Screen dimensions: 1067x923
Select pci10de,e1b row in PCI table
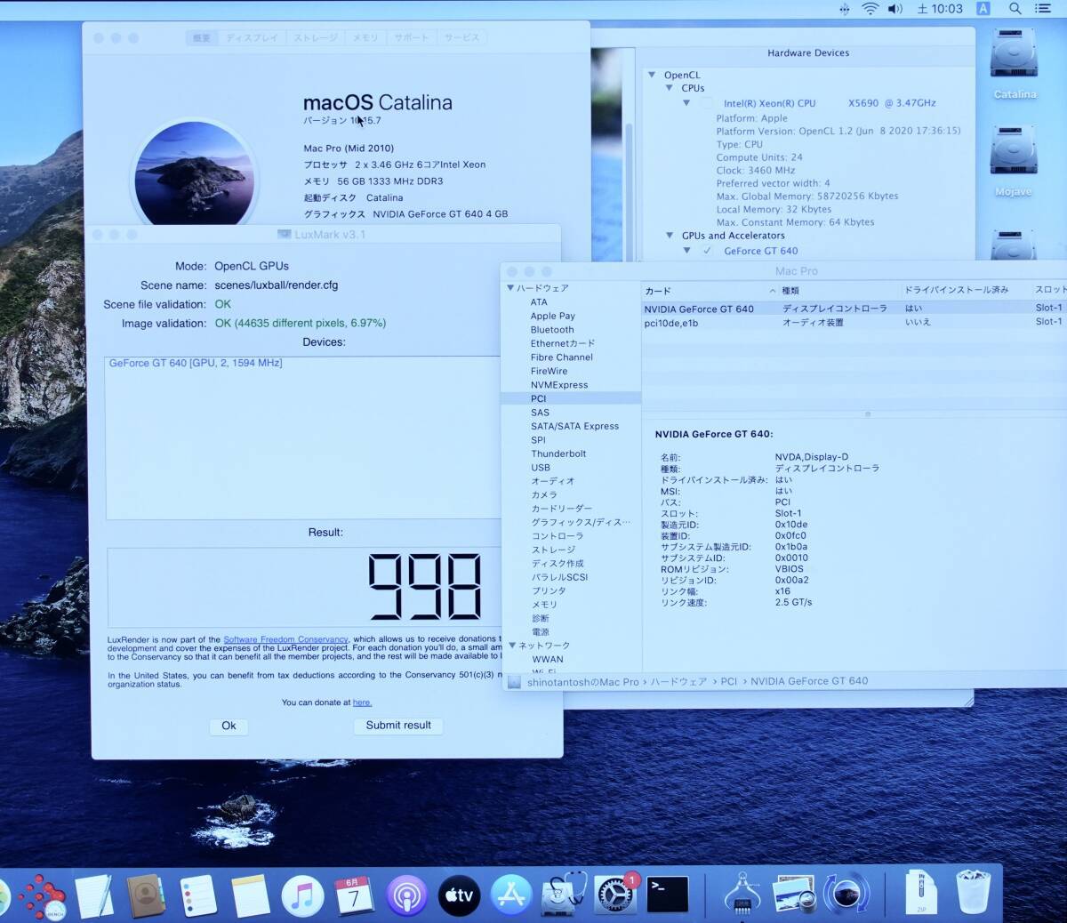coord(854,323)
